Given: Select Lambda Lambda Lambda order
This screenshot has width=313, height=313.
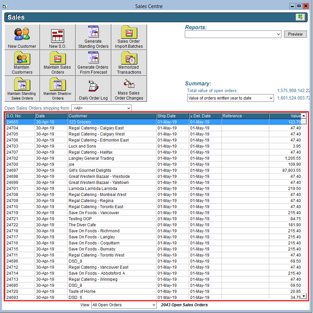Looking at the screenshot, I should (x=153, y=189).
